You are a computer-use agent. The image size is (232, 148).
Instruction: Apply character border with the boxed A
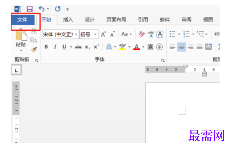point(160,34)
